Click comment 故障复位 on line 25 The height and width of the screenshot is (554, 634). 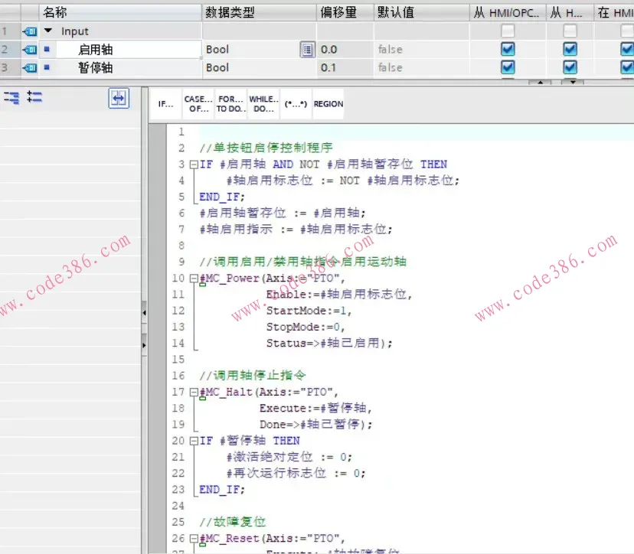(x=233, y=522)
